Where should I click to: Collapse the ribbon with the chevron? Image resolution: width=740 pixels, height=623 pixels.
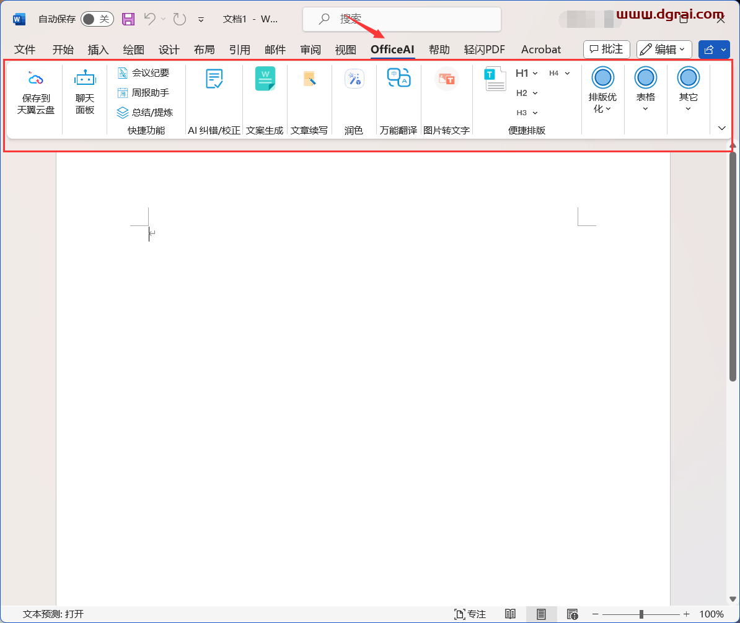(x=721, y=128)
